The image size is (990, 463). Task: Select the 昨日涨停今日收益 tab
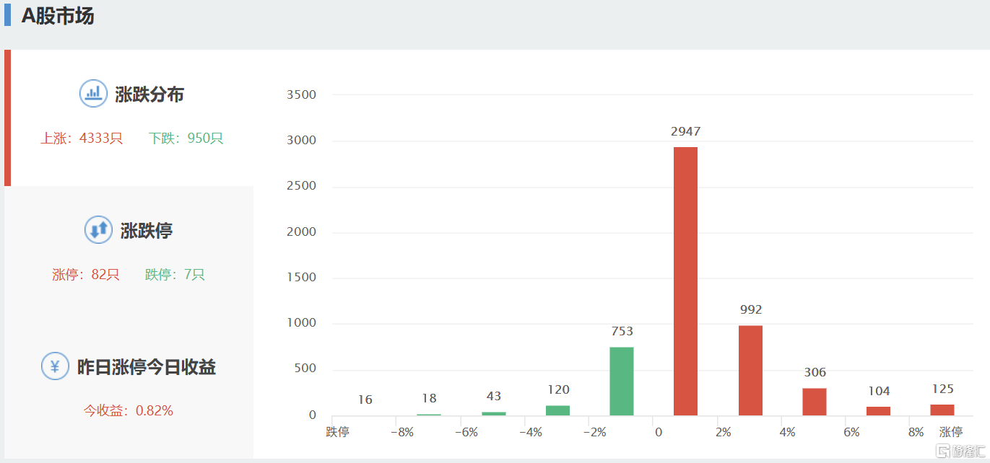(x=147, y=367)
